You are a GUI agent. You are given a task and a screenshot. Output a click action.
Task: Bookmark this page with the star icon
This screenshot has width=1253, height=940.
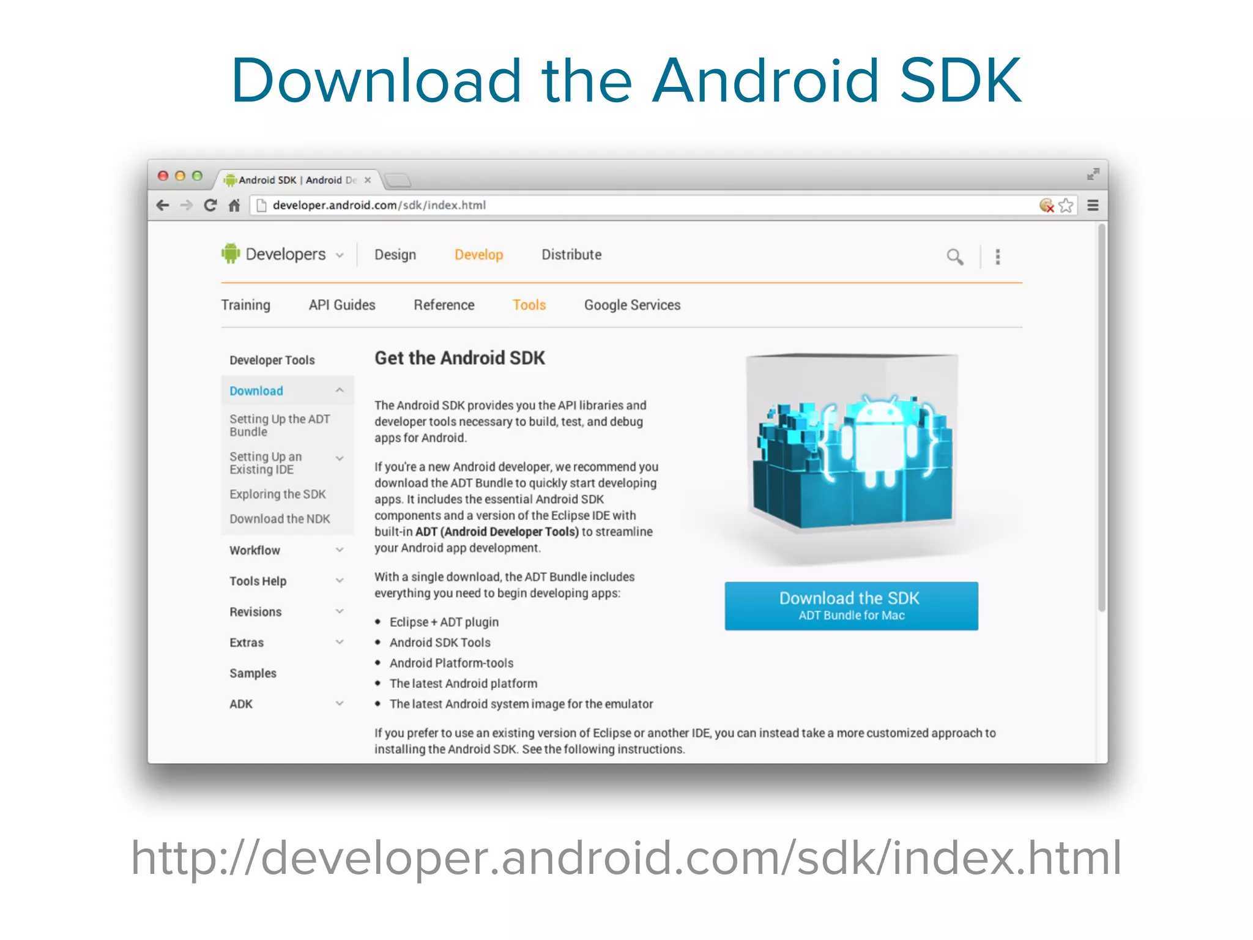1066,206
